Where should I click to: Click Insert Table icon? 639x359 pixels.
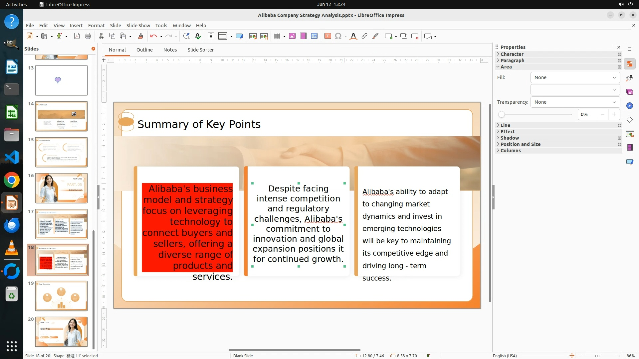click(277, 36)
